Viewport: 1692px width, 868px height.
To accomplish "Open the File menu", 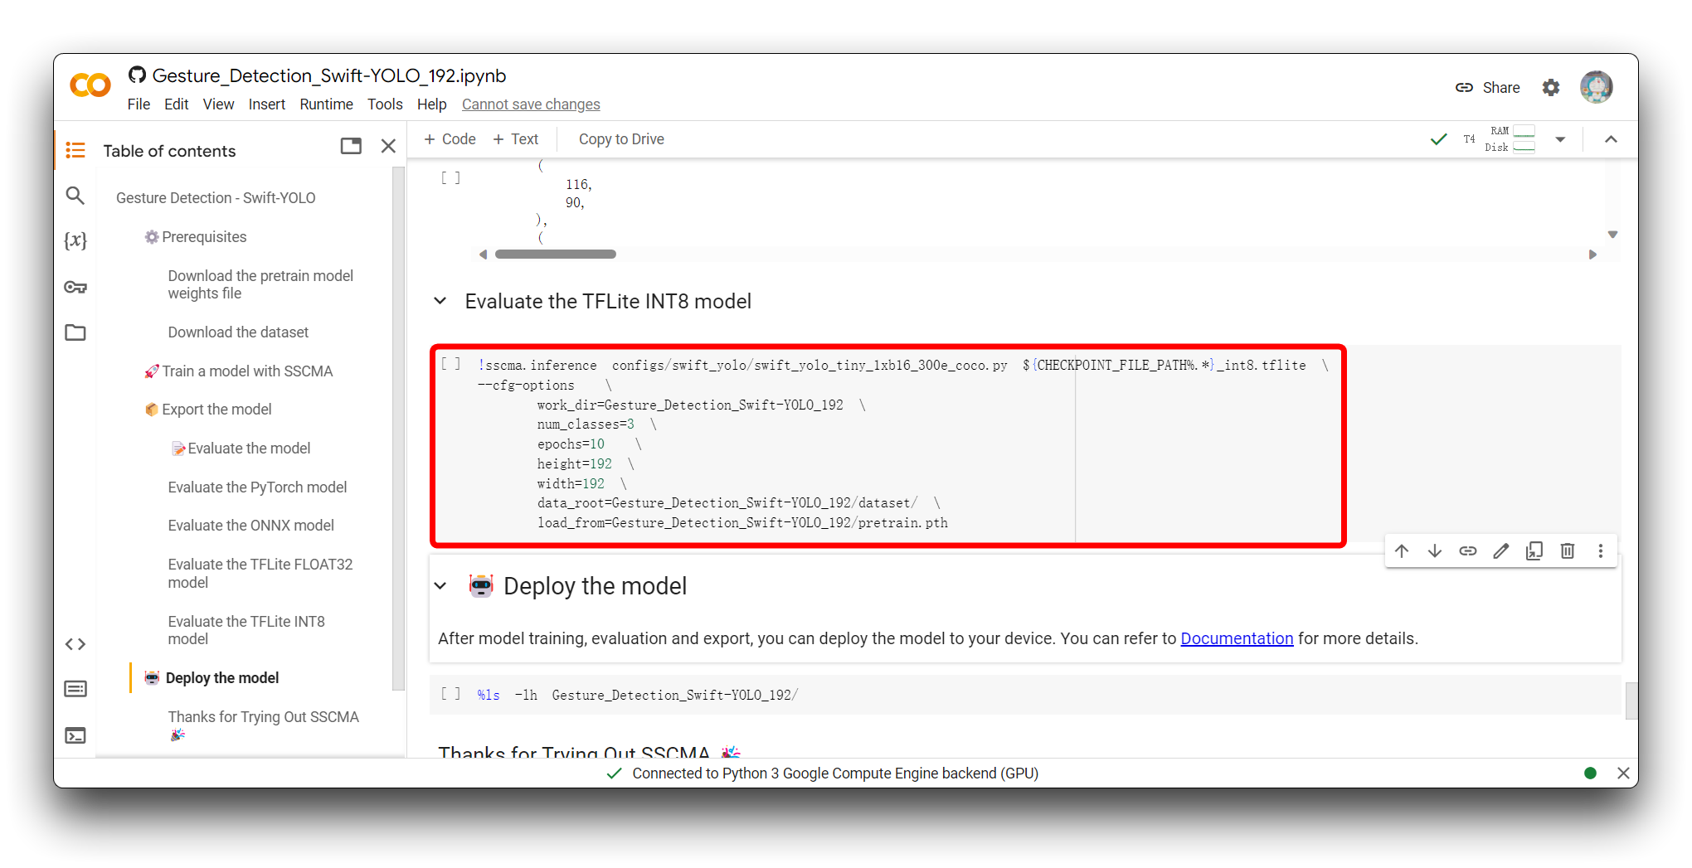I will pos(139,104).
